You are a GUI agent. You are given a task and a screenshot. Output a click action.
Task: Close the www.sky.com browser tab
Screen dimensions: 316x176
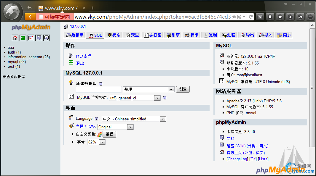(84, 8)
